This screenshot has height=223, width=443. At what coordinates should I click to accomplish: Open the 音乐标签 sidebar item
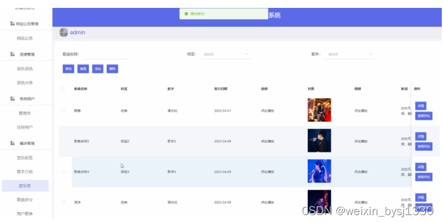pos(25,157)
